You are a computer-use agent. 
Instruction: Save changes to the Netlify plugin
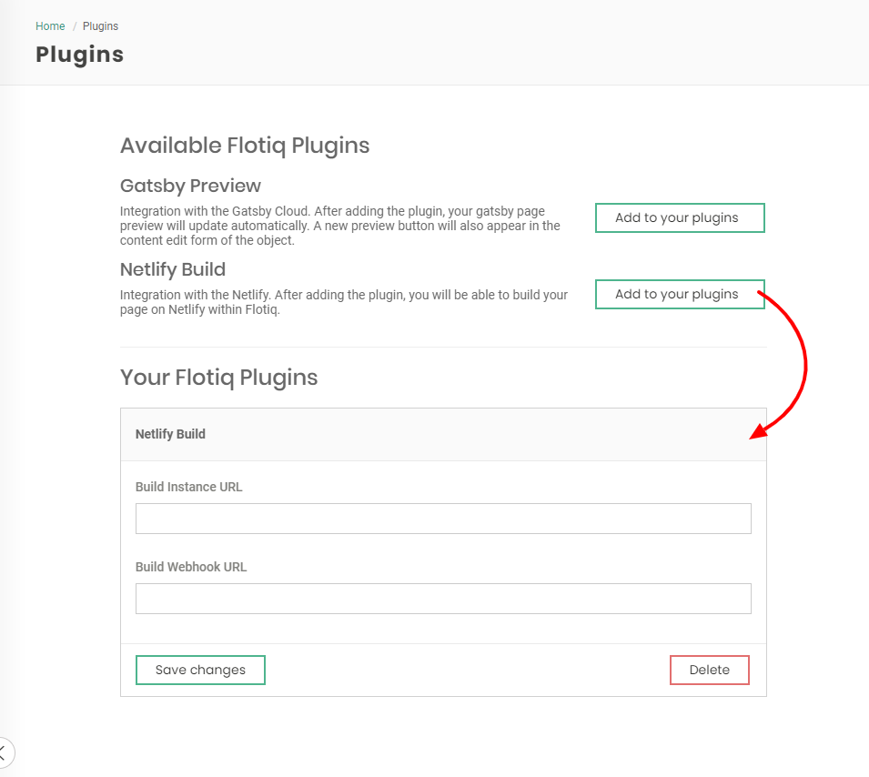coord(200,670)
